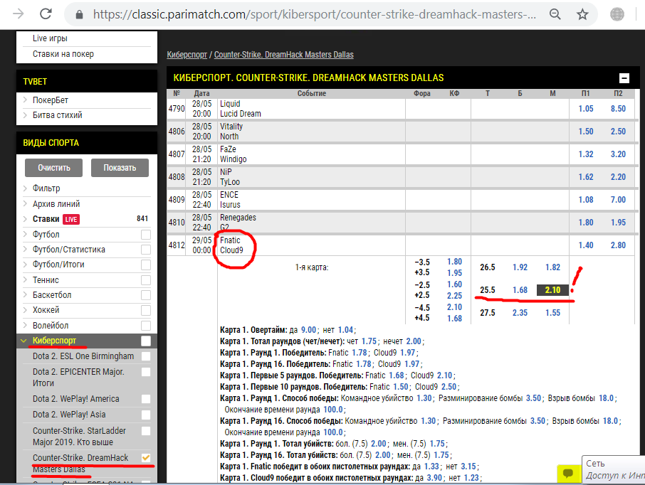This screenshot has height=485, width=645.
Task: Open the yellow live chat icon
Action: coord(567,472)
